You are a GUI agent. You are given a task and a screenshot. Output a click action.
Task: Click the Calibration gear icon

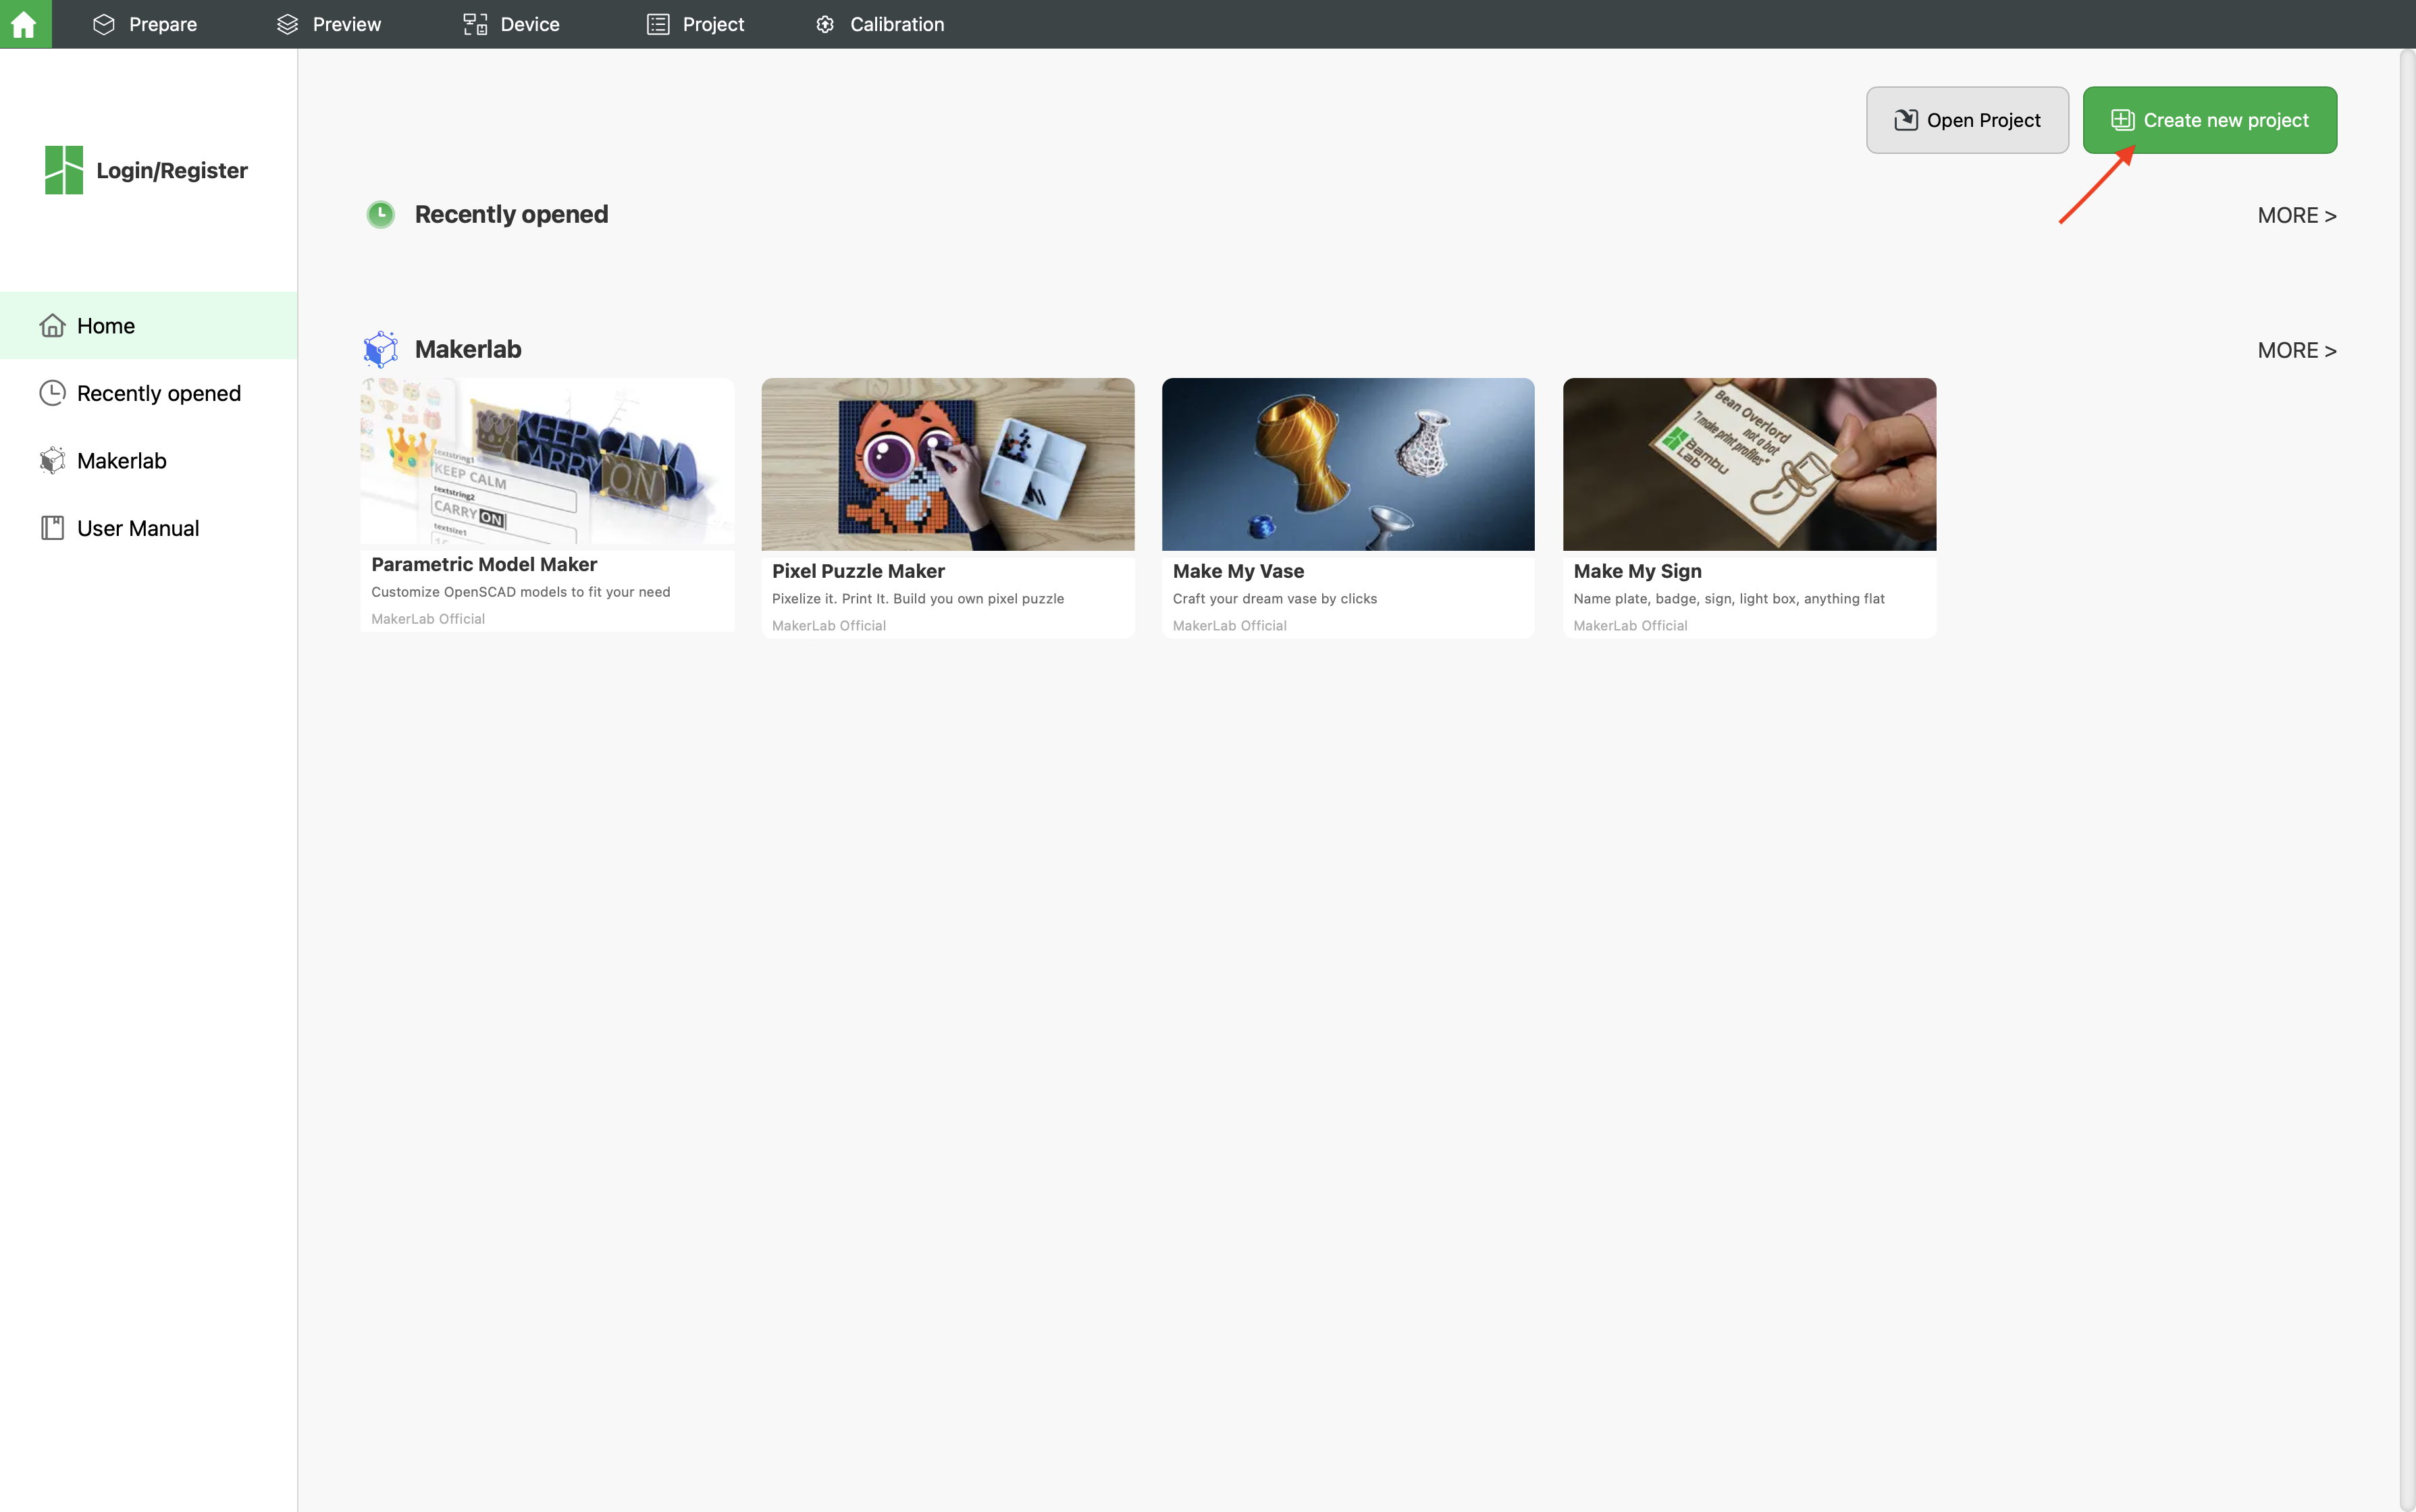point(825,24)
